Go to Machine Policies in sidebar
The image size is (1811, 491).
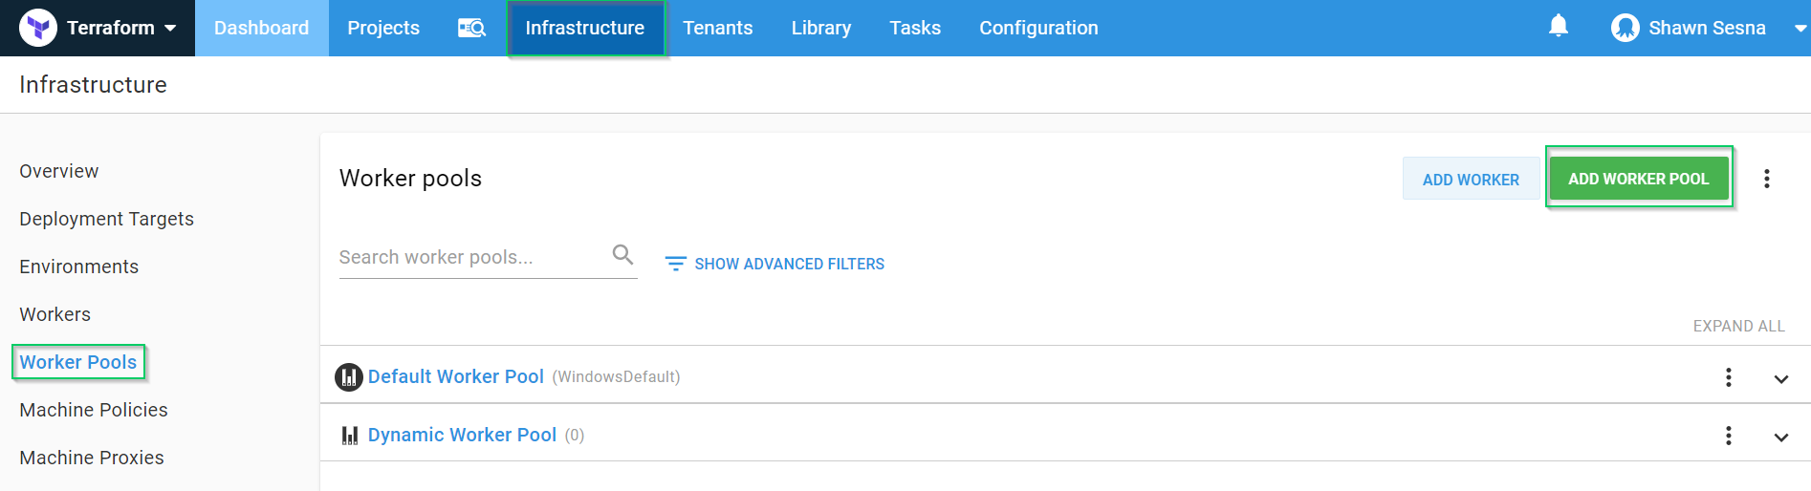94,410
